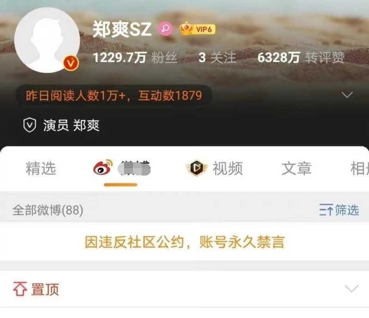Click the 演员 郑爽 certification text
Viewport: 369px width, 318px height.
click(x=71, y=125)
